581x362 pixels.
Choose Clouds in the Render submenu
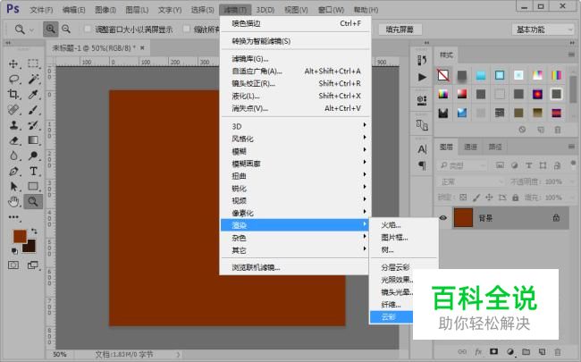click(x=392, y=316)
